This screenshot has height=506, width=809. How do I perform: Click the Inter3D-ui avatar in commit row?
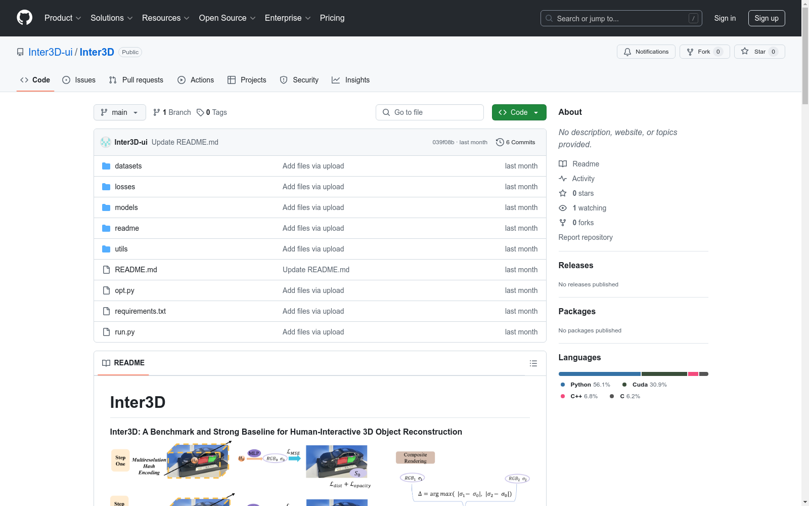point(106,142)
